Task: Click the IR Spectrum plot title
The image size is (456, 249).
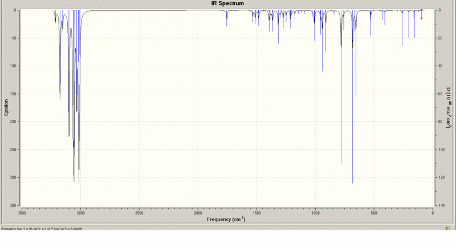Action: (x=227, y=3)
